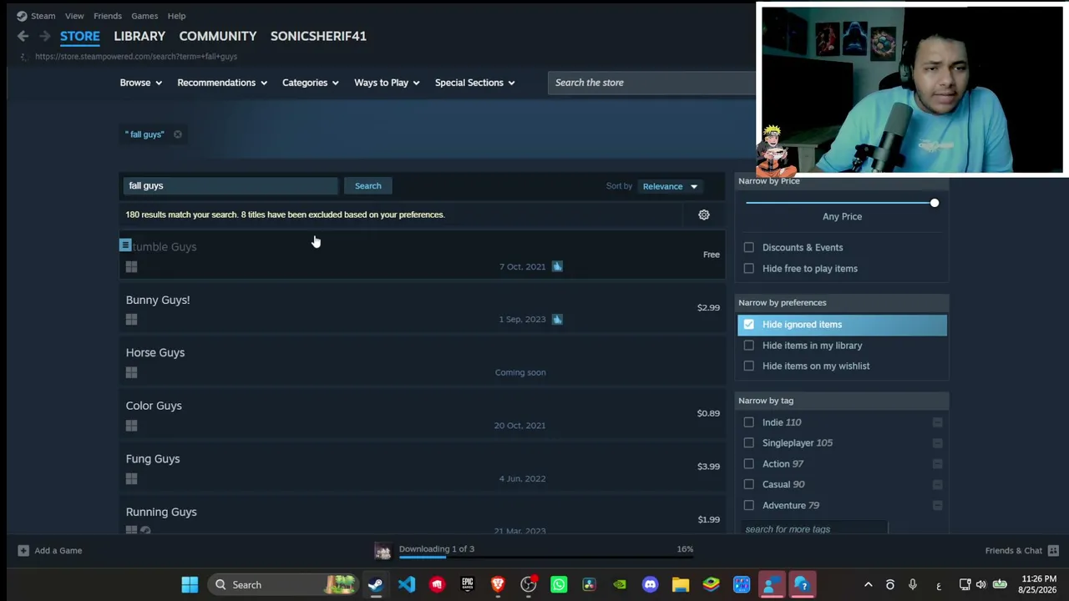
Task: Open File Explorer from the taskbar
Action: tap(681, 585)
